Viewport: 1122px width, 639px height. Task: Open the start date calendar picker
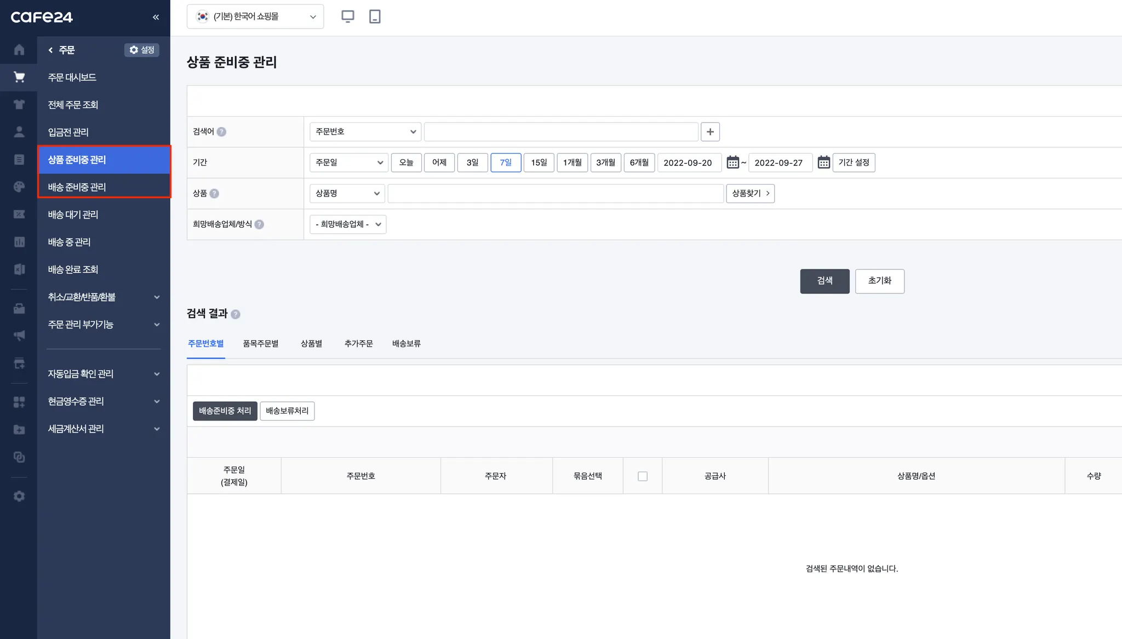tap(732, 163)
